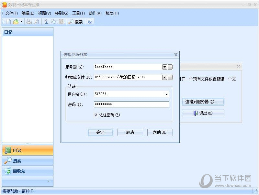Image resolution: width=259 pixels, height=195 pixels.
Task: Open the 编辑(E) menu
Action: (28, 13)
